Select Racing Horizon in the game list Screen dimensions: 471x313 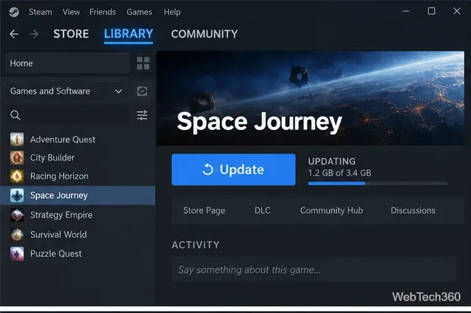click(78, 176)
